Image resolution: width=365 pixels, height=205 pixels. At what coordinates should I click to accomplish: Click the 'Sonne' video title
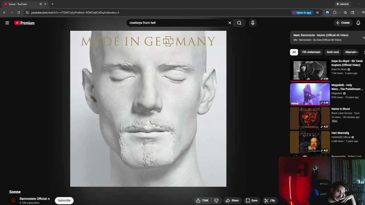click(15, 192)
